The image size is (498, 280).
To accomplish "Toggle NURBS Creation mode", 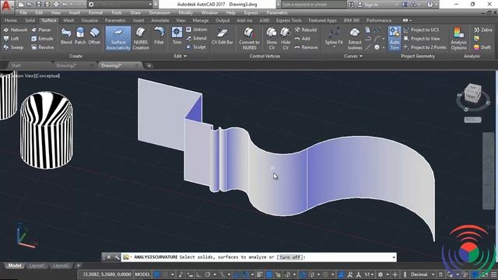I will (x=140, y=38).
